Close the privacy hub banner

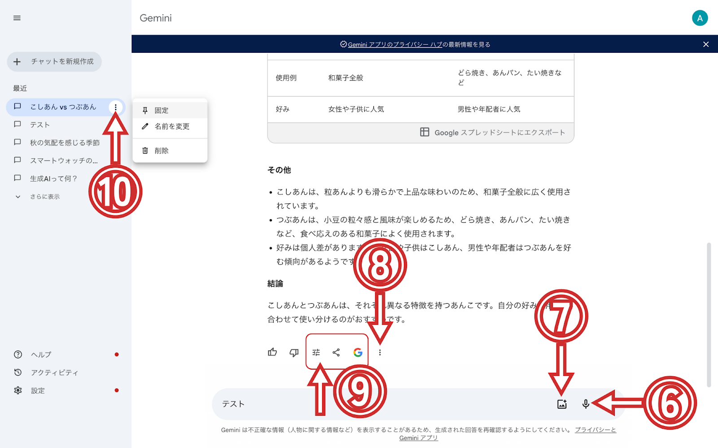tap(706, 44)
